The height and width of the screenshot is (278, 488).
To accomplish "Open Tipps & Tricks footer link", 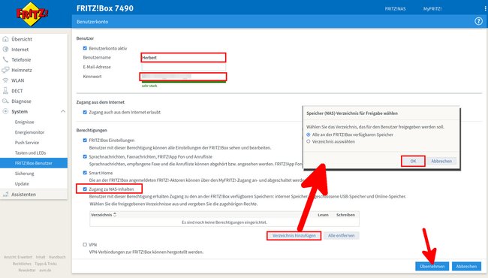I will coord(46,264).
